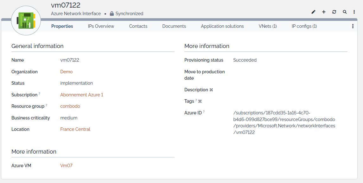Expand the Description field

[x=211, y=90]
